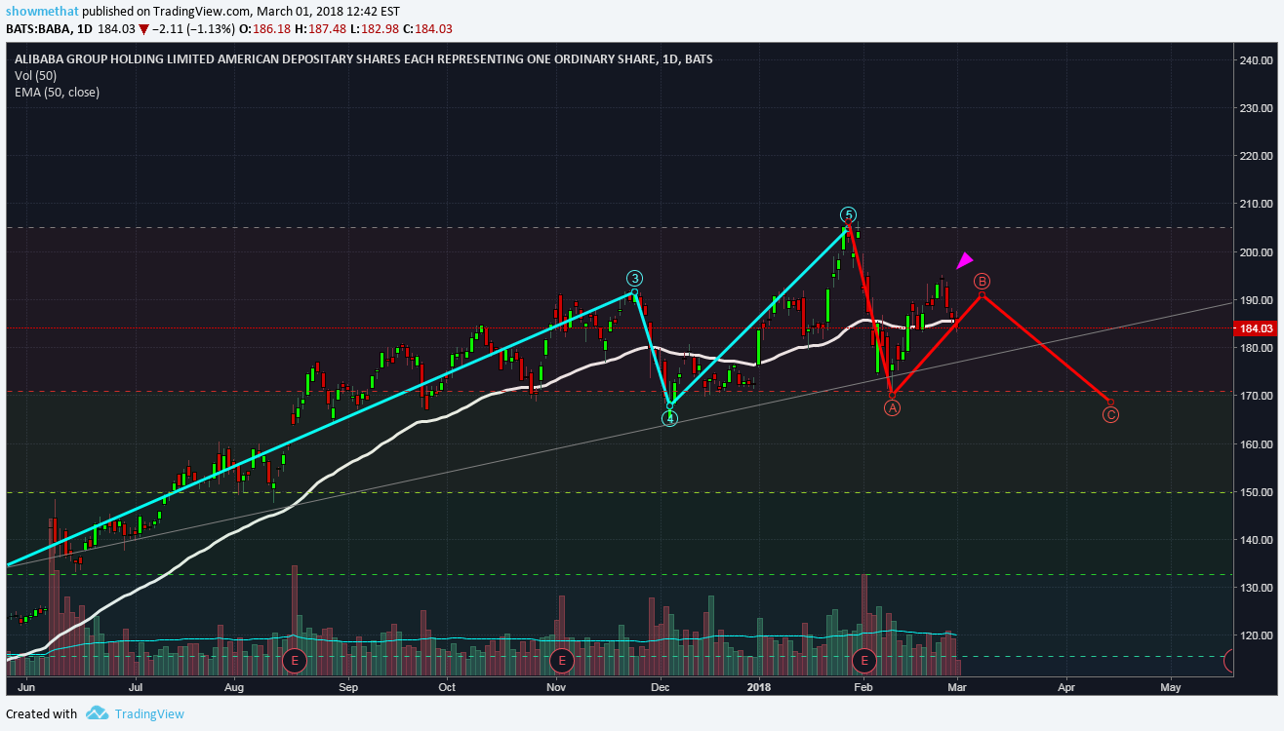Click the 150.00 price axis label
This screenshot has height=731, width=1284.
coord(1255,492)
